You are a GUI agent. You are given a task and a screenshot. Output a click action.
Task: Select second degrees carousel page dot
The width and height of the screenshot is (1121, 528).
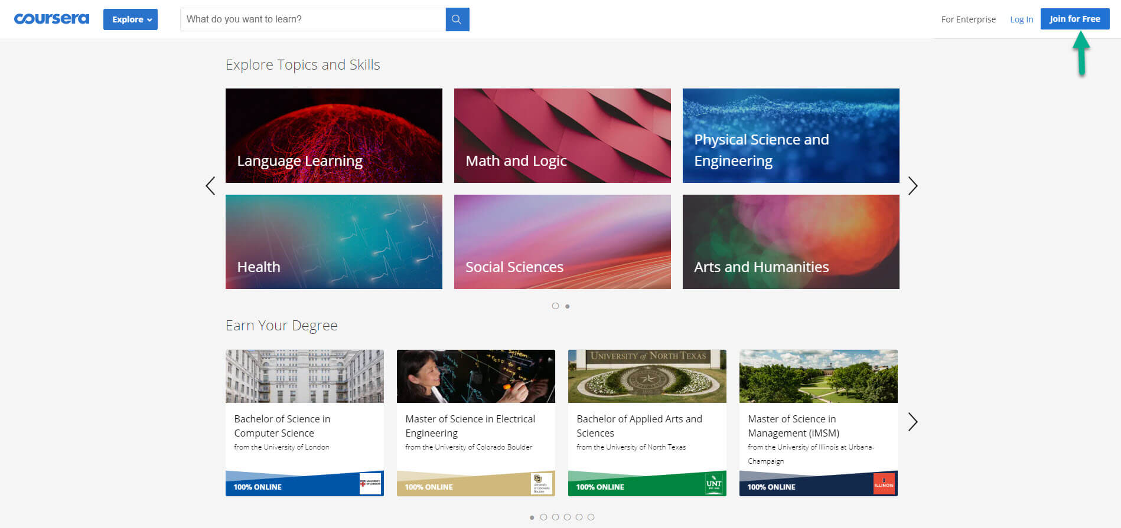[543, 517]
